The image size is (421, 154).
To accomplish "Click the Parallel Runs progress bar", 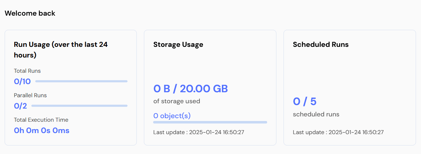I will coord(79,106).
